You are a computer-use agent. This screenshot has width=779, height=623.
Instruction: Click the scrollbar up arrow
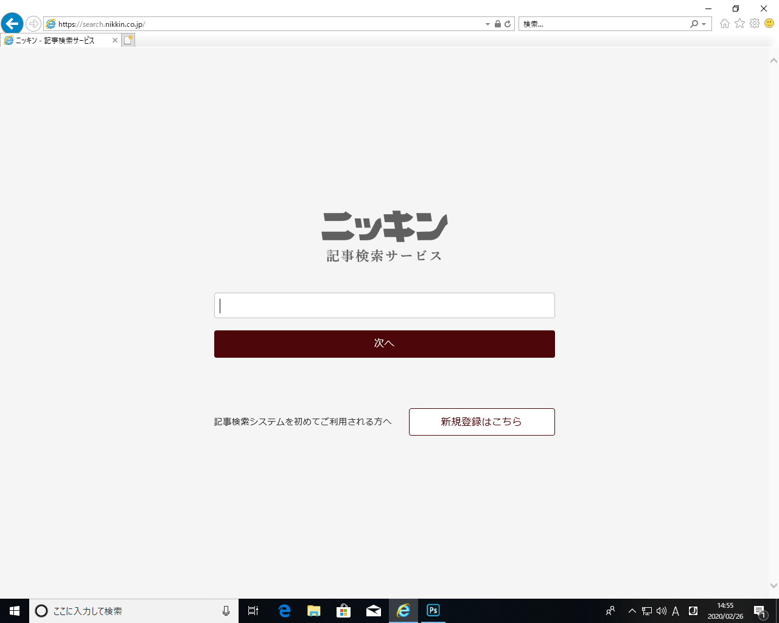pyautogui.click(x=774, y=60)
